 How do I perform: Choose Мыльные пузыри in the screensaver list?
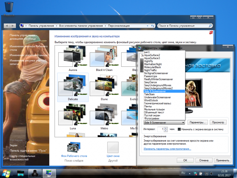point(164,109)
